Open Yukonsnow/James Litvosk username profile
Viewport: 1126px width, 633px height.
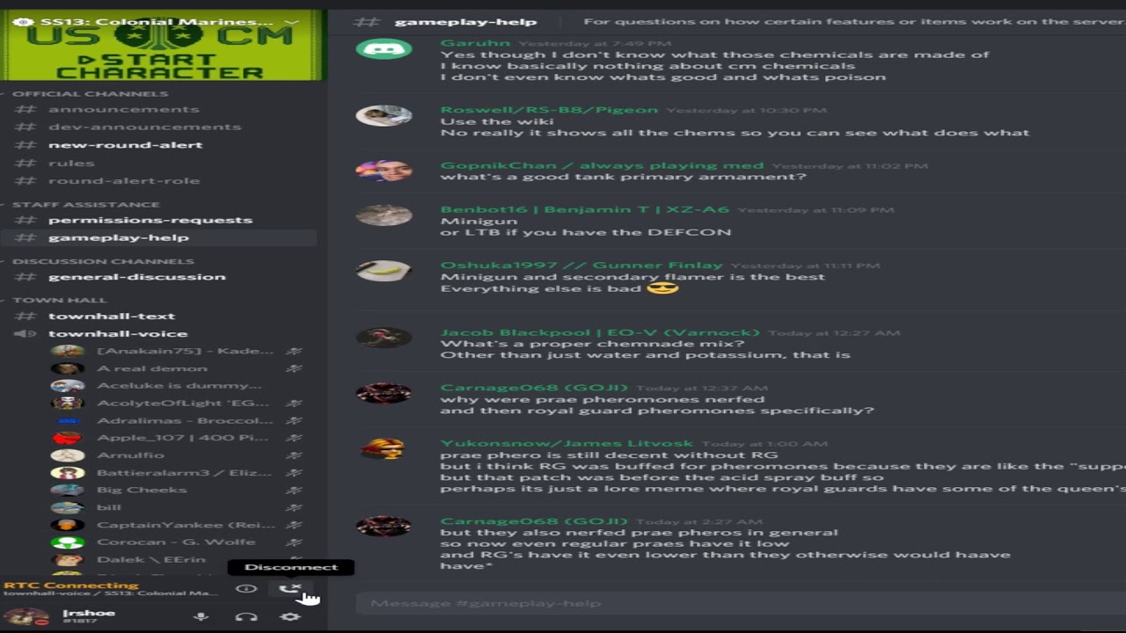point(567,443)
